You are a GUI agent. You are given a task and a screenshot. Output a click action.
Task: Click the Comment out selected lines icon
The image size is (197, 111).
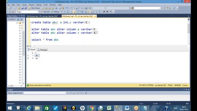coord(96,12)
